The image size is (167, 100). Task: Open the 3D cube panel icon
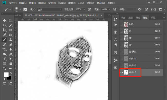coord(116,68)
